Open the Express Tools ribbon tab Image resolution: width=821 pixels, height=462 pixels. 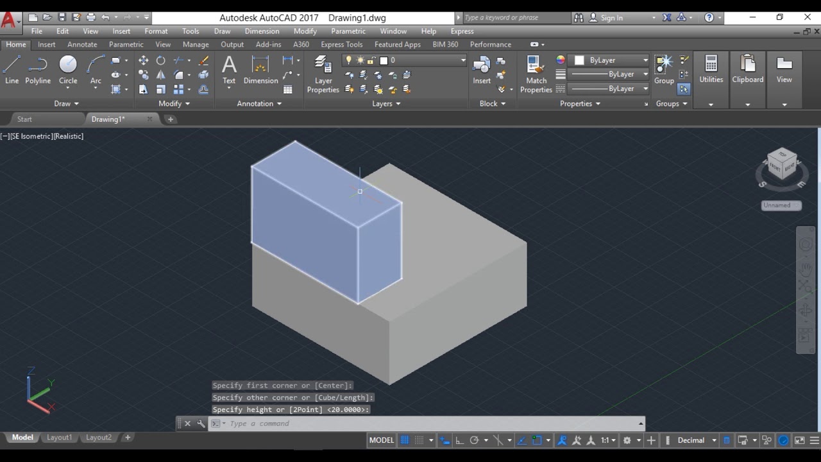click(x=342, y=44)
